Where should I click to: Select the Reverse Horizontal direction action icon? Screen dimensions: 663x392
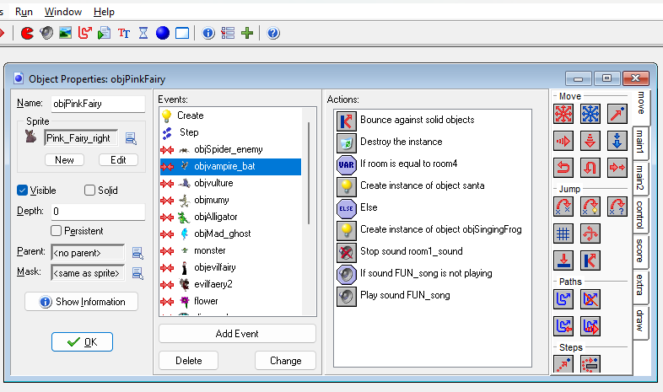pos(564,167)
